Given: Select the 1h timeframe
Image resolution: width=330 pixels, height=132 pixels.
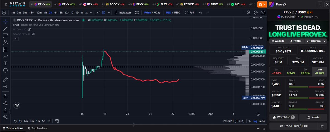Looking at the screenshot, I should (x=45, y=13).
